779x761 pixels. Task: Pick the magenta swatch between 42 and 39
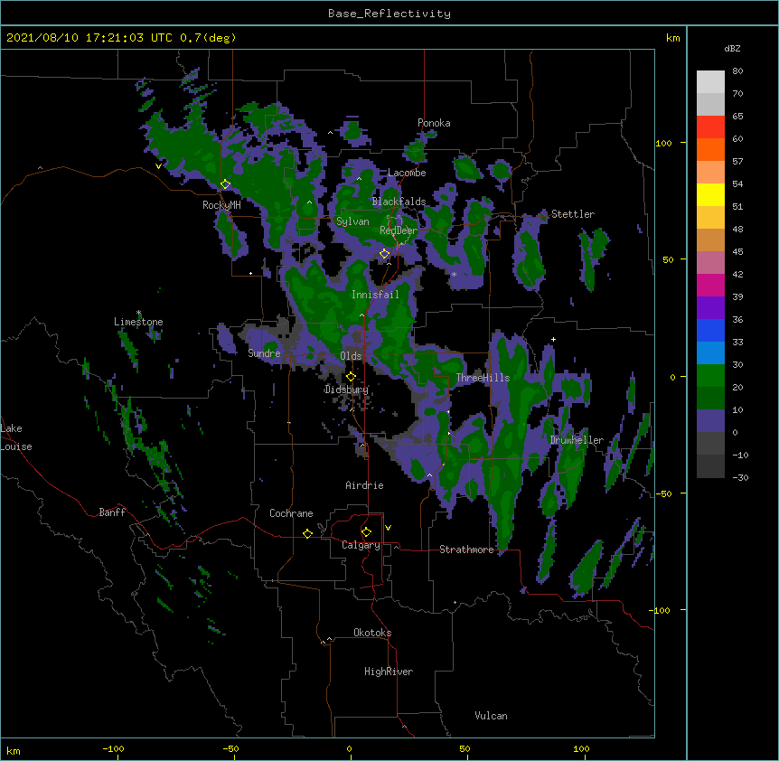coord(710,285)
